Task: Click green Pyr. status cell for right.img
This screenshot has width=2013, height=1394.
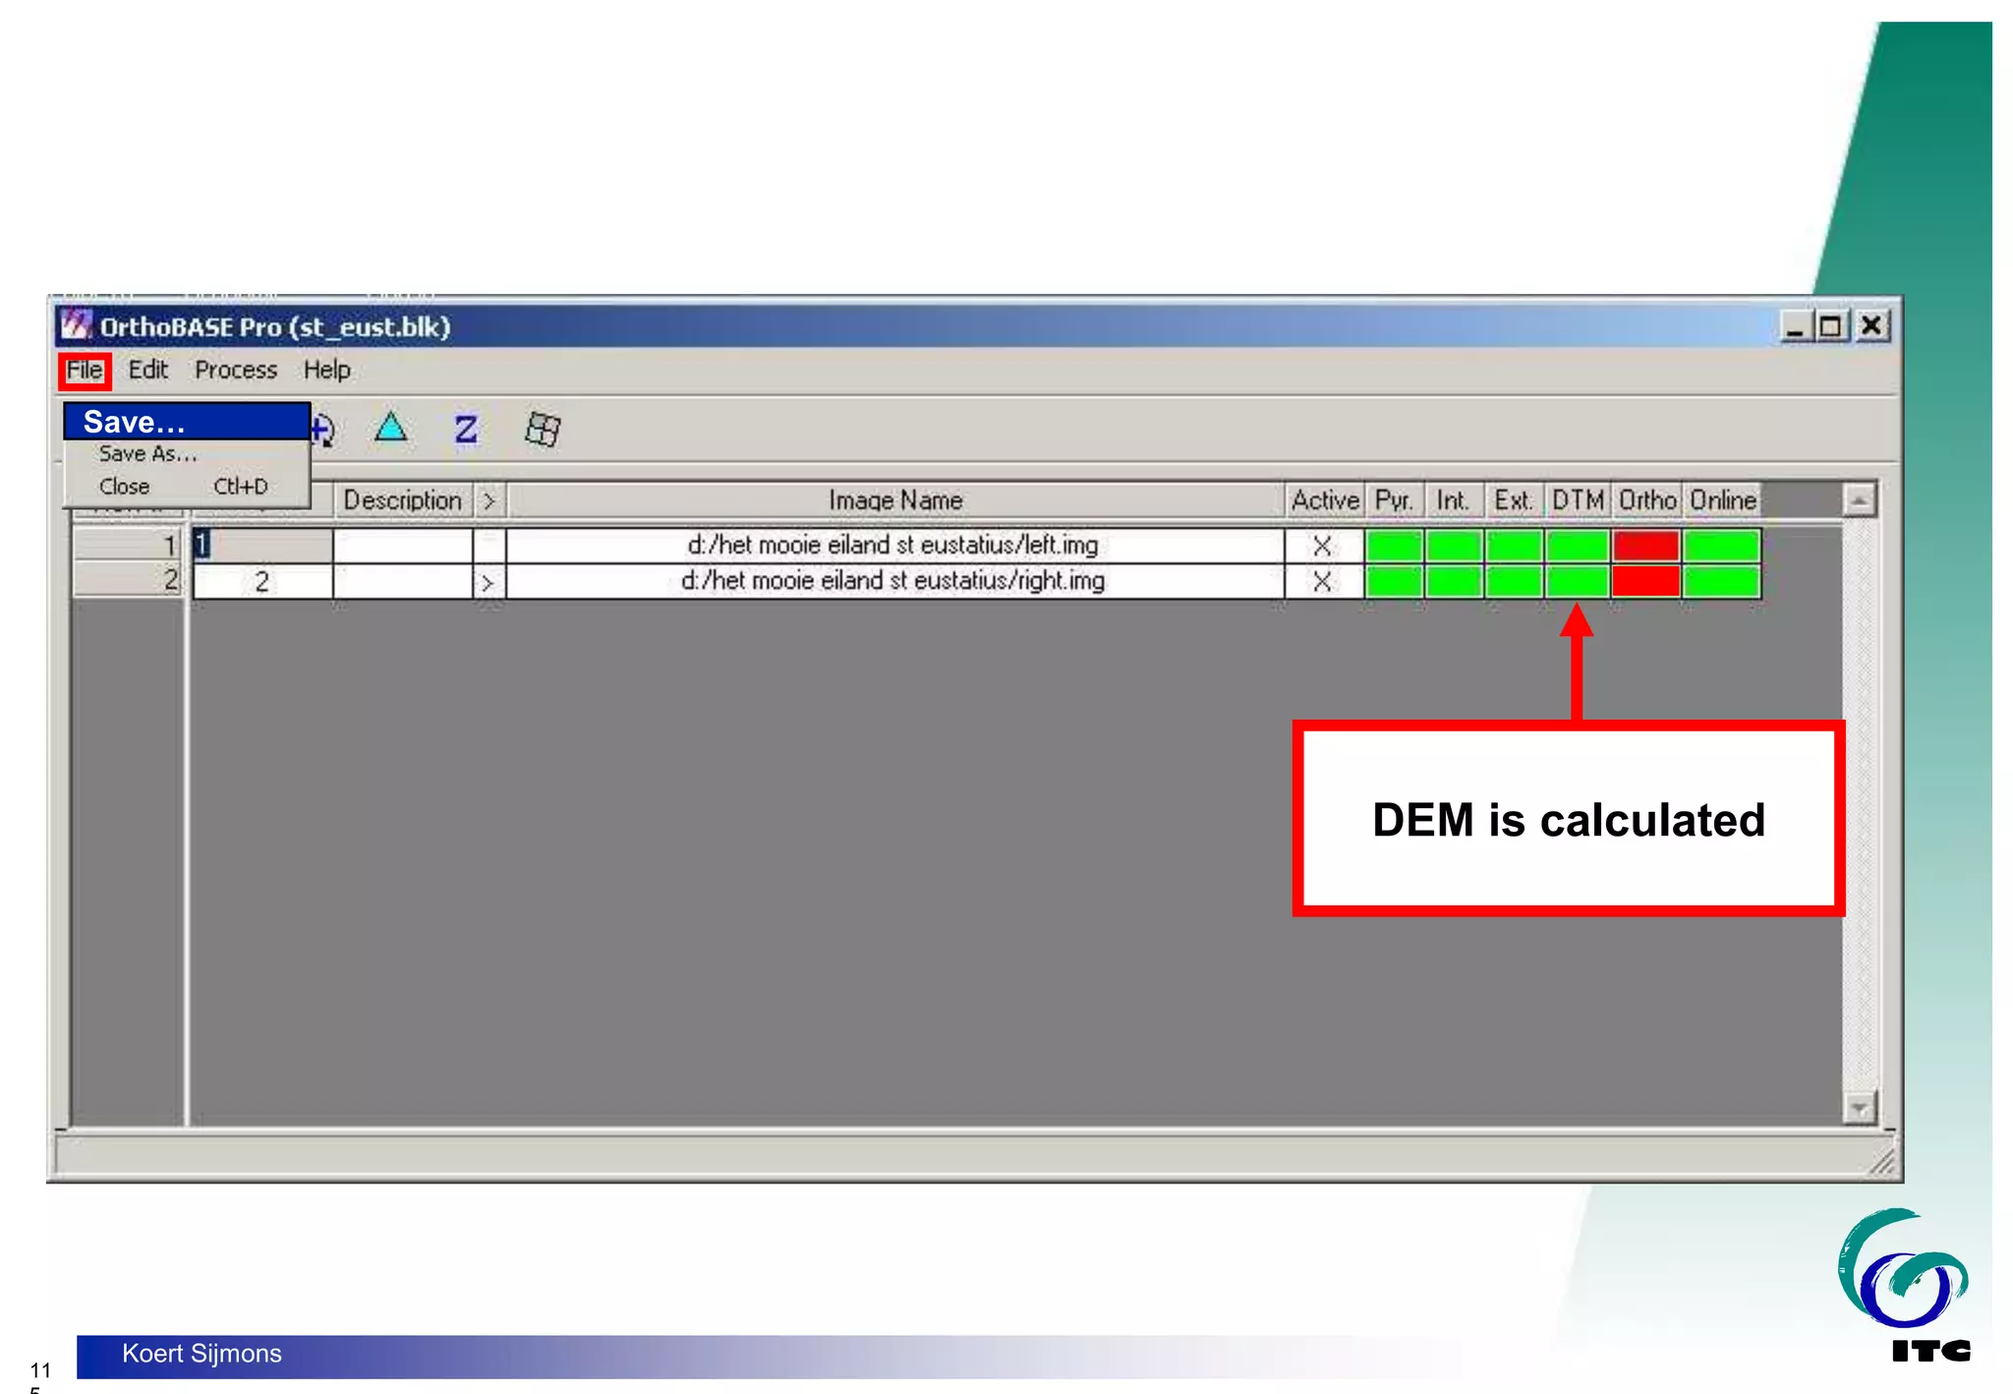Action: (1395, 581)
